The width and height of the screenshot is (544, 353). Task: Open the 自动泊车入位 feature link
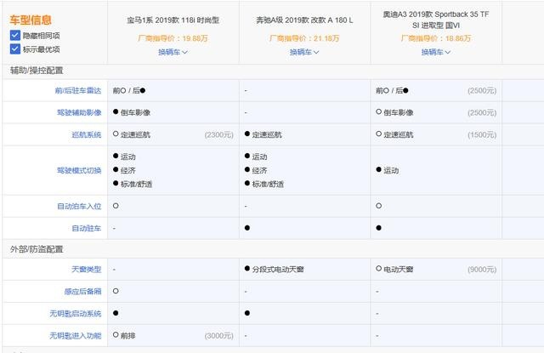click(x=79, y=206)
